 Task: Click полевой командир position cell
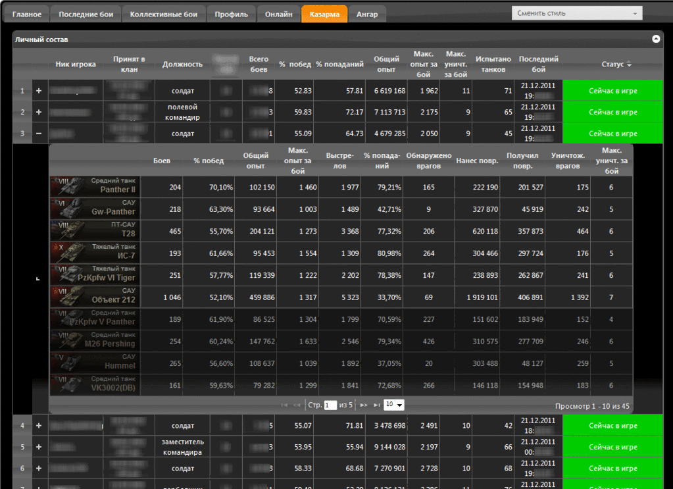point(182,112)
